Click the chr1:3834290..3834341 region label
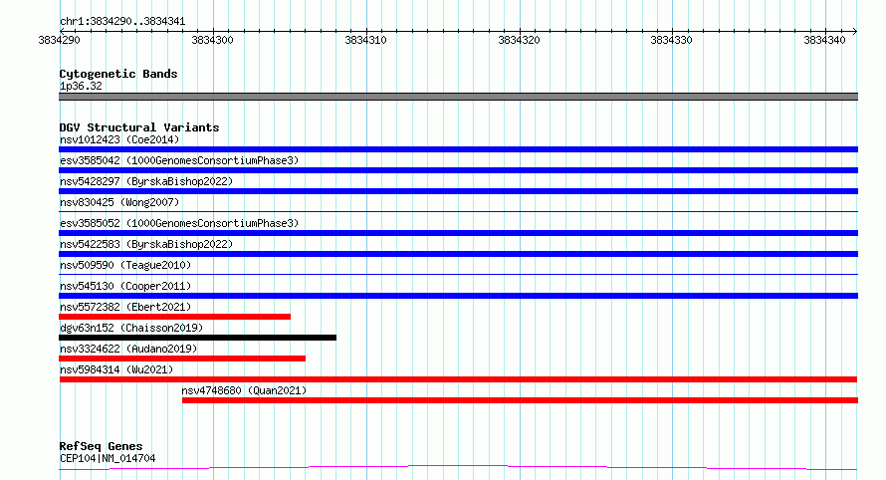This screenshot has height=480, width=886. [x=122, y=22]
